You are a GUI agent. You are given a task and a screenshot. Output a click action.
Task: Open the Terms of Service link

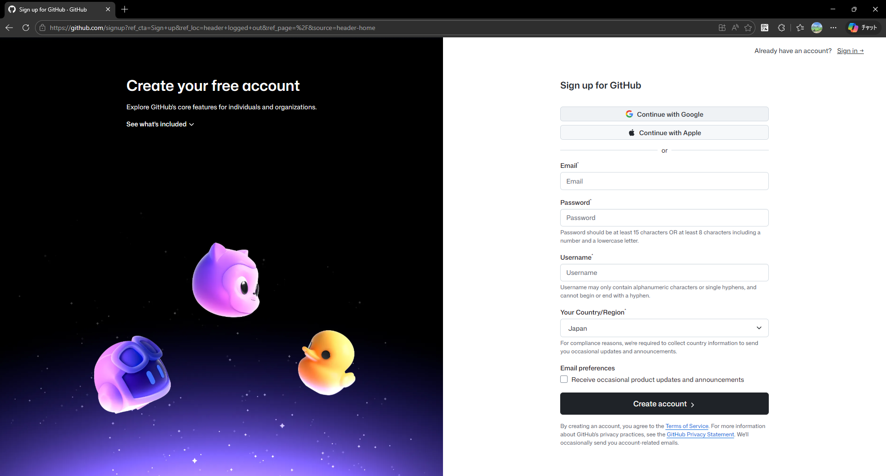(x=687, y=426)
